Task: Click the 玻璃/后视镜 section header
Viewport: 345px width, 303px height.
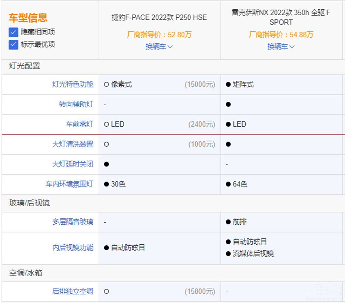Action: [29, 203]
